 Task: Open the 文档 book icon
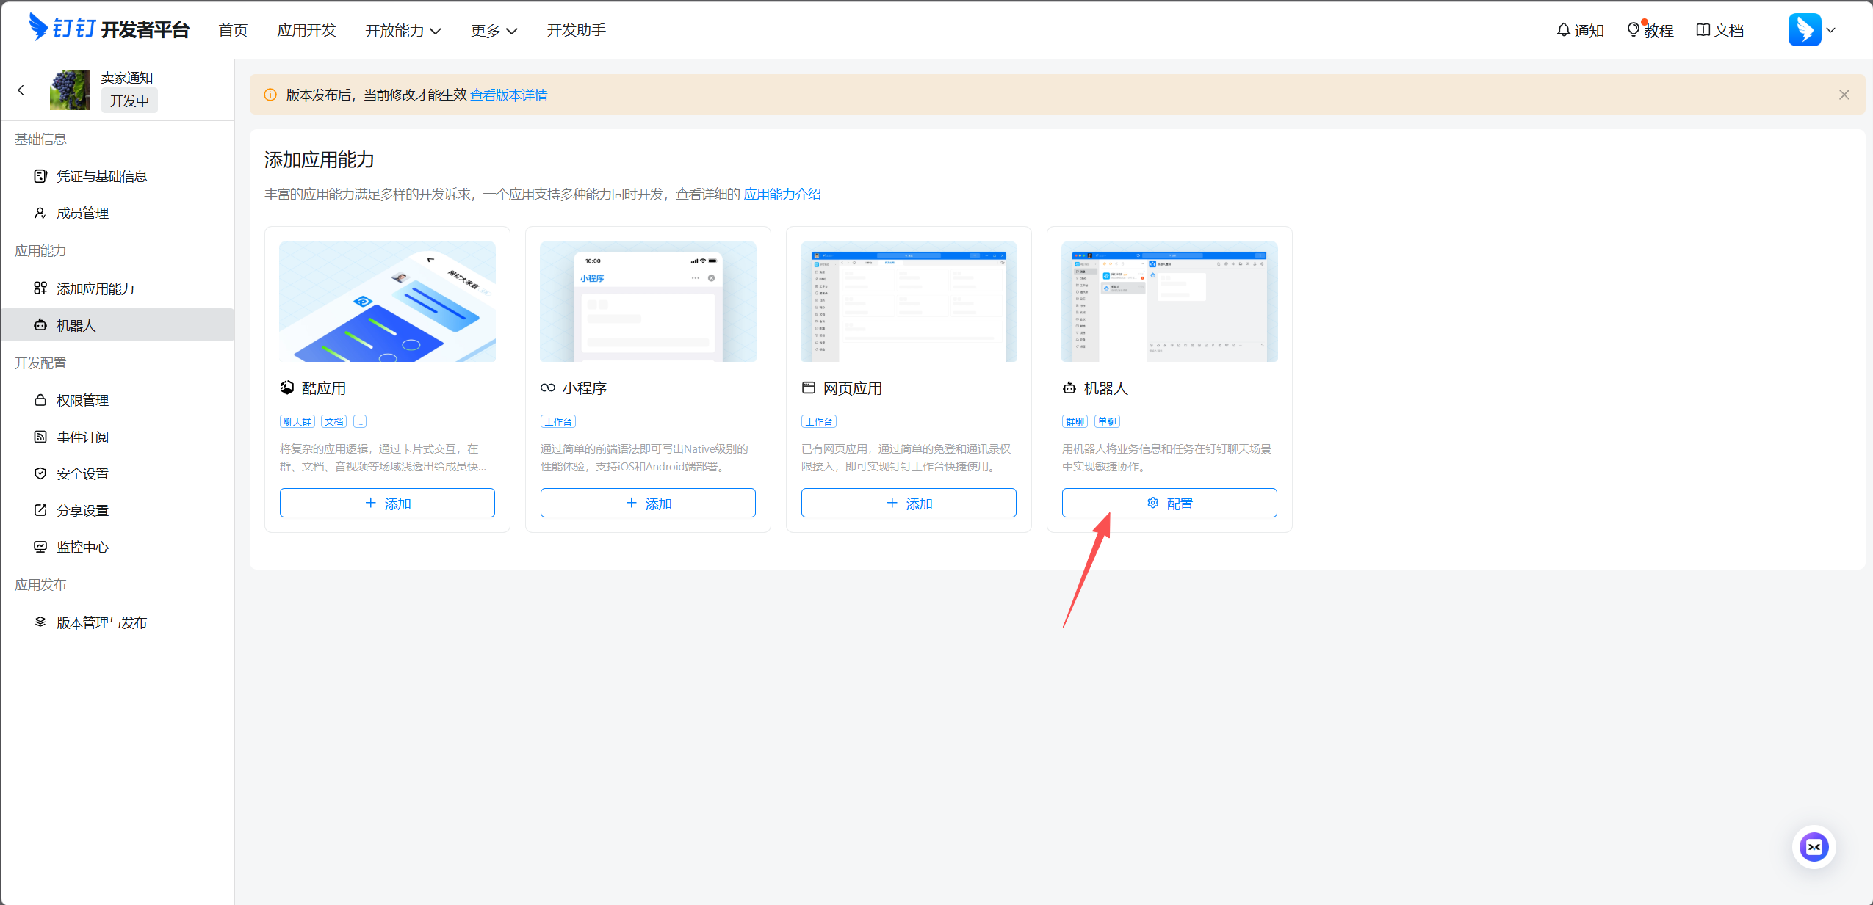1703,30
